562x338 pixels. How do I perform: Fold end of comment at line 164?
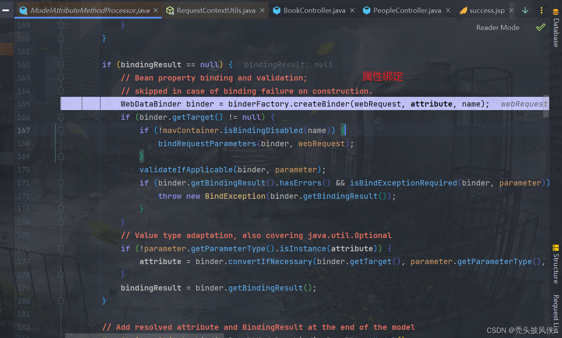[x=61, y=91]
